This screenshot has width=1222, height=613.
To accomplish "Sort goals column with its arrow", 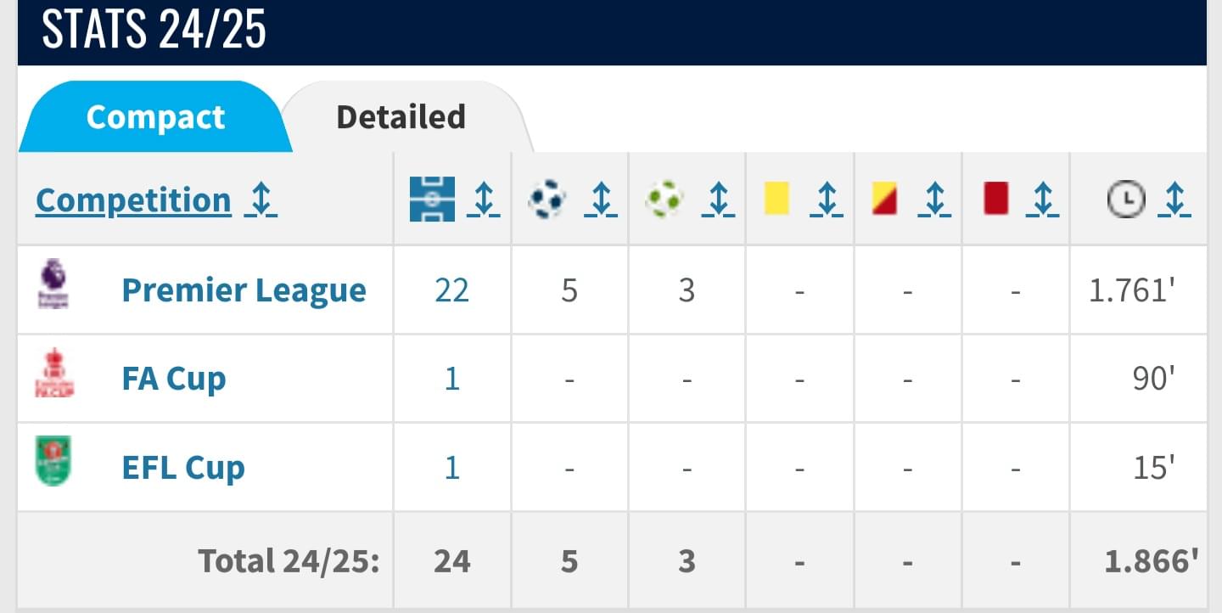I will [x=601, y=200].
